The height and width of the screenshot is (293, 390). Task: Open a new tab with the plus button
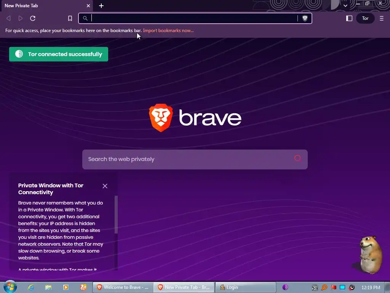101,6
